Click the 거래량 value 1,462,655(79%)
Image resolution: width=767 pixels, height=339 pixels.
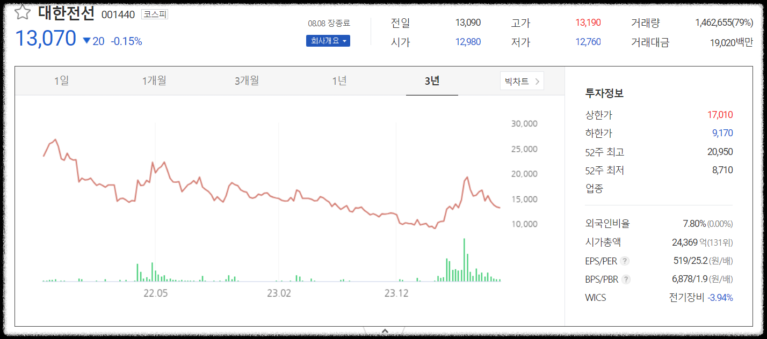point(724,23)
